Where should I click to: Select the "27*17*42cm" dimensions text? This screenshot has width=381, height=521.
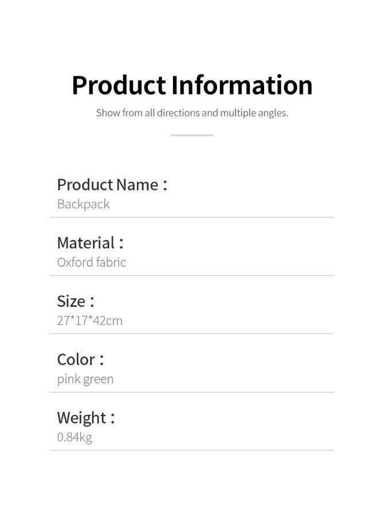pos(89,321)
